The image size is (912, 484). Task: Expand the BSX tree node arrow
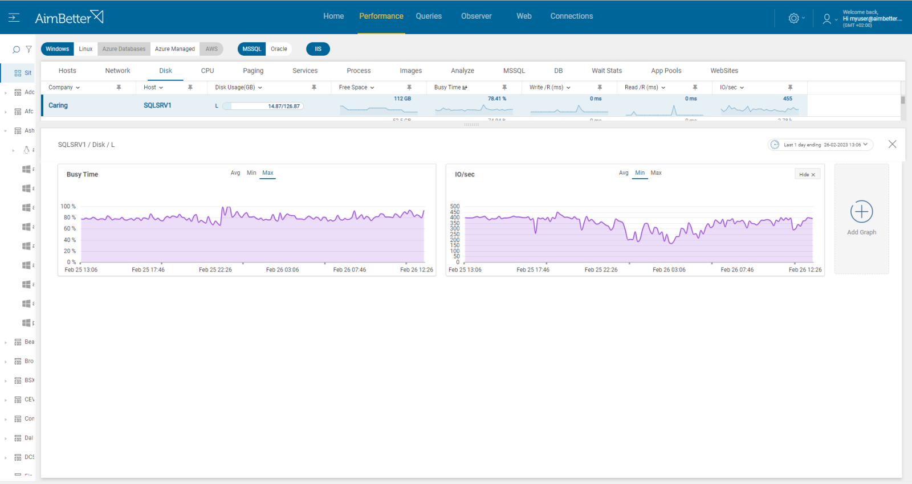click(6, 381)
